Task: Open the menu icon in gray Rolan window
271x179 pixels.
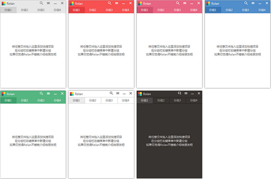Action: tap(49, 3)
